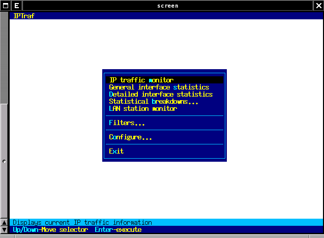Select IP traffic monitor menu entry
This screenshot has height=238, width=324.
164,80
